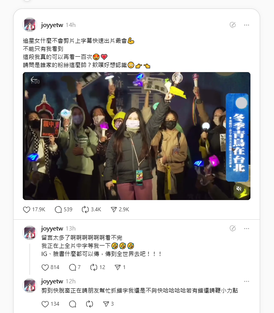Image resolution: width=274 pixels, height=313 pixels.
Task: Unmute the video with the speaker icon
Action: click(x=238, y=188)
